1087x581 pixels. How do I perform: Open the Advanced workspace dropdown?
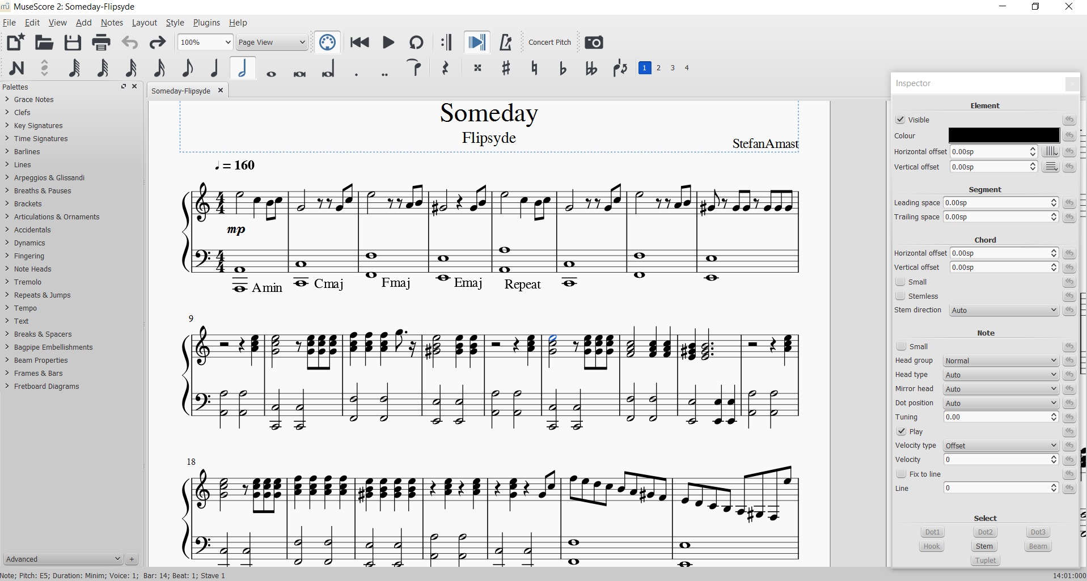pyautogui.click(x=63, y=559)
